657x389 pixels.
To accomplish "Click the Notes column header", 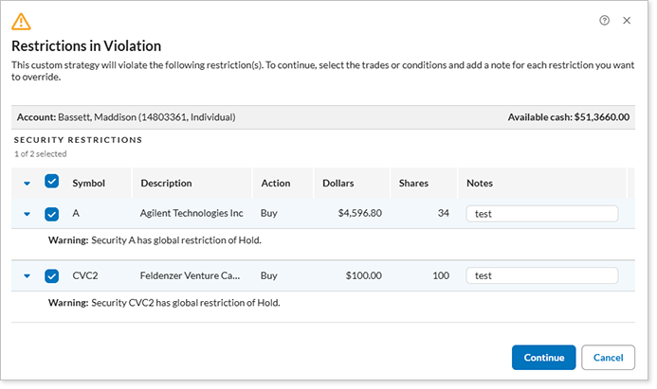I will (480, 183).
